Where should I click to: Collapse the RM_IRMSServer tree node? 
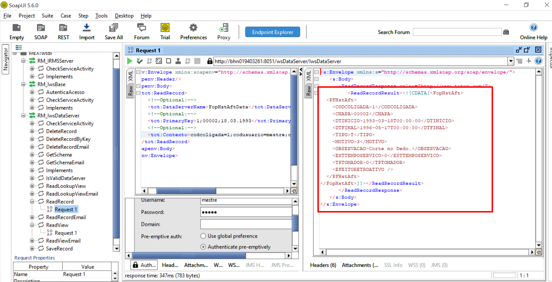click(x=23, y=61)
